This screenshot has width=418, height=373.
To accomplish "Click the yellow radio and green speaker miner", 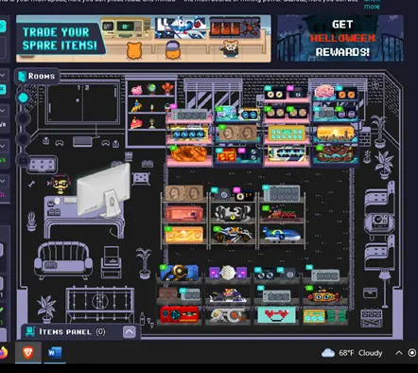I will click(x=325, y=315).
